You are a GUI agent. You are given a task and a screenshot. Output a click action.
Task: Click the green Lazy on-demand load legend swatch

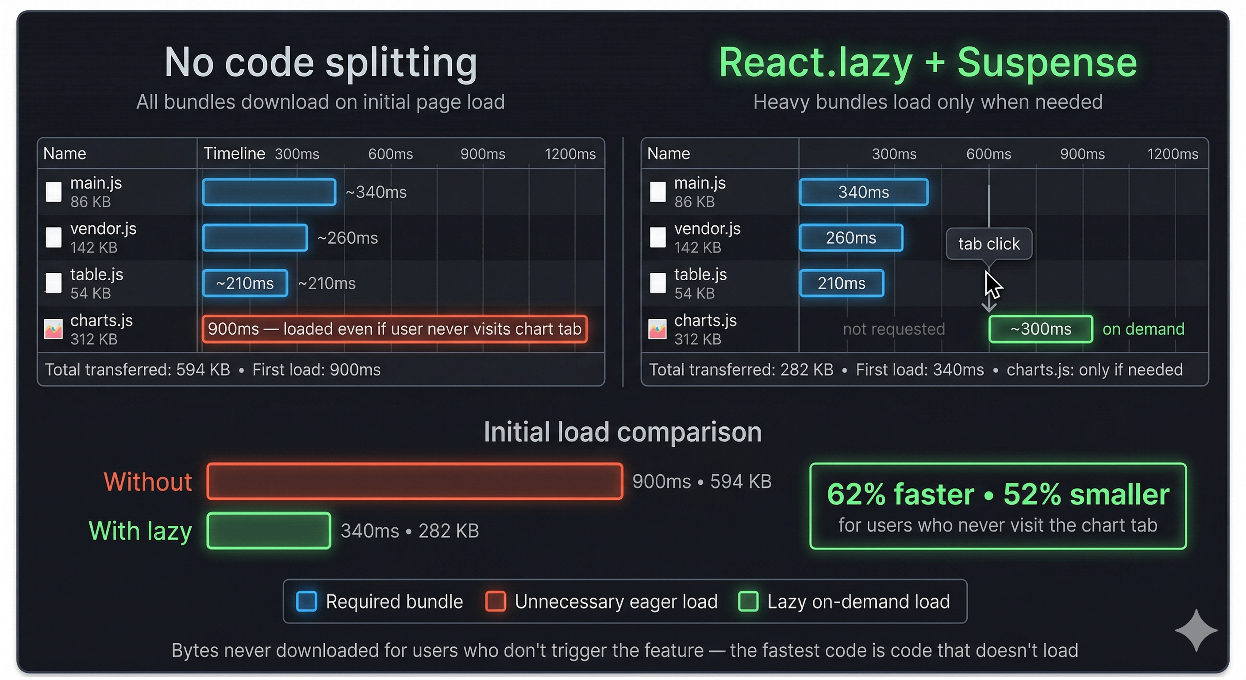(x=748, y=601)
